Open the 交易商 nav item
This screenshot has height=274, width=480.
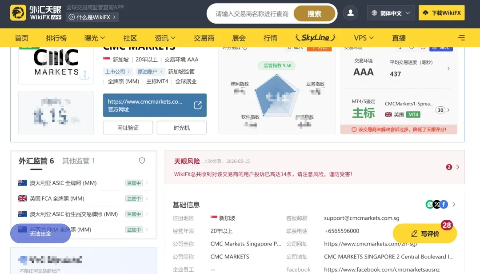(x=204, y=38)
